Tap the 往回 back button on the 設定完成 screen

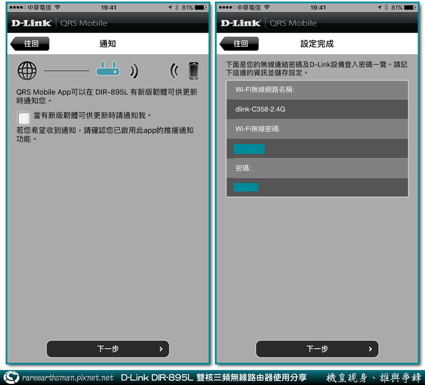[x=239, y=44]
